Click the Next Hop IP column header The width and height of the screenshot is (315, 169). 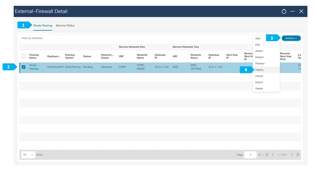pos(232,56)
